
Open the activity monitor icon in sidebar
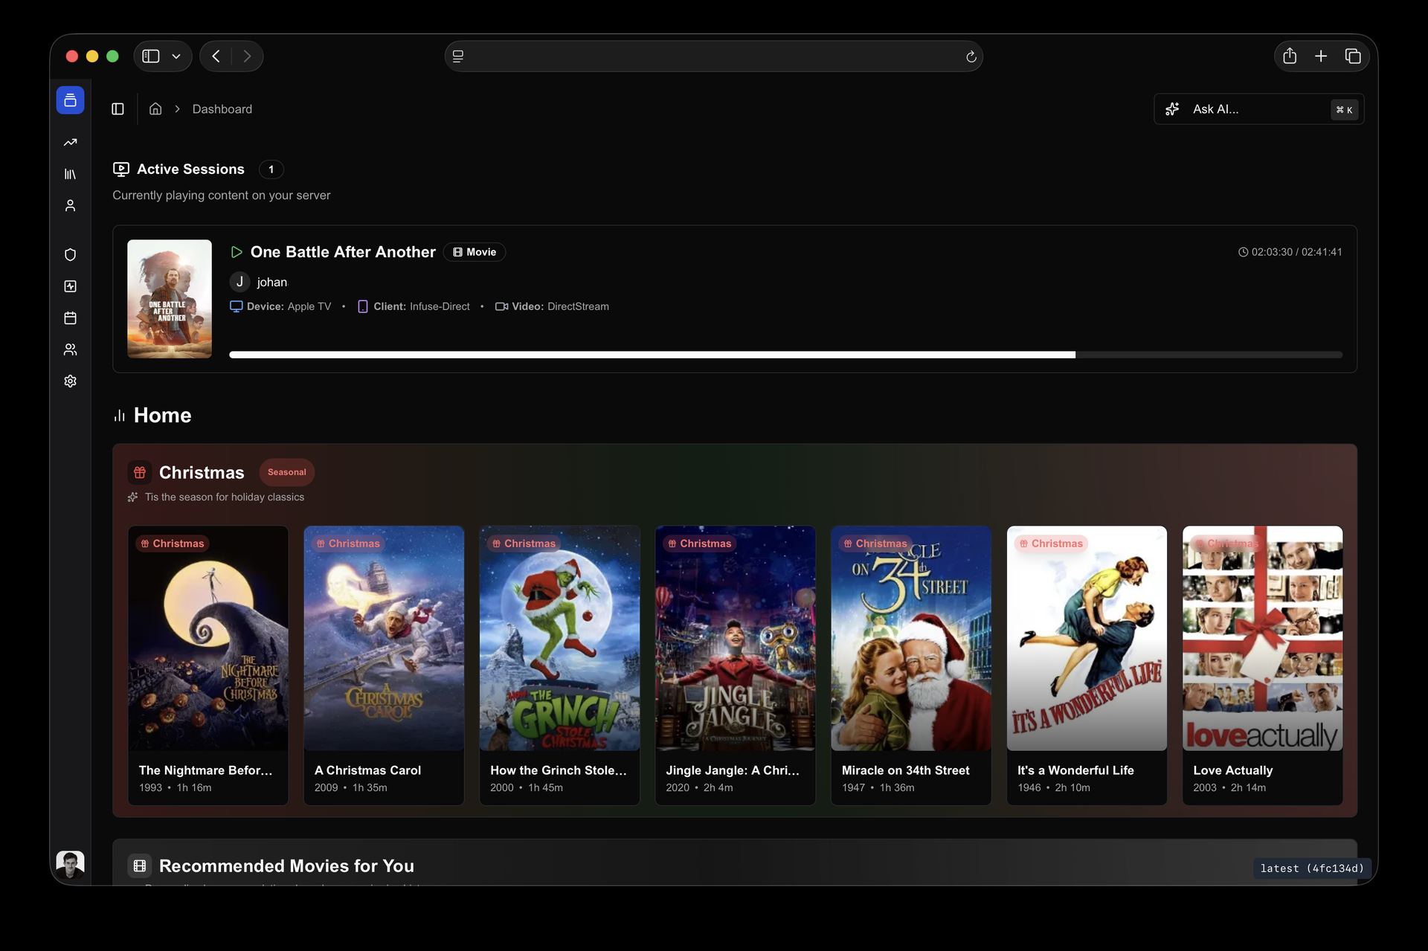[70, 286]
